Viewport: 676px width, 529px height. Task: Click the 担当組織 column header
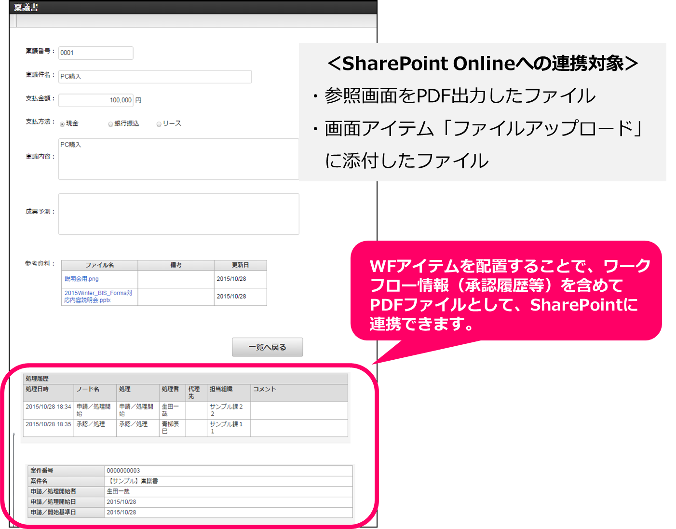tap(221, 389)
